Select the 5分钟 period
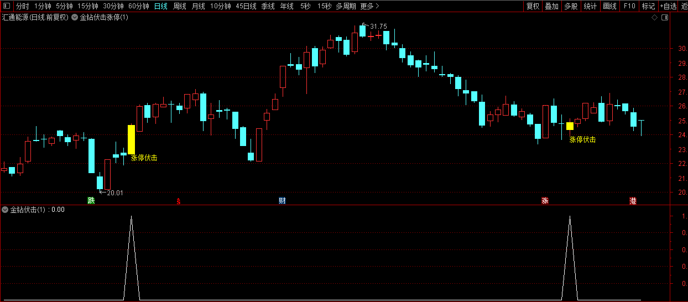Image resolution: width=688 pixels, height=302 pixels. (x=64, y=6)
